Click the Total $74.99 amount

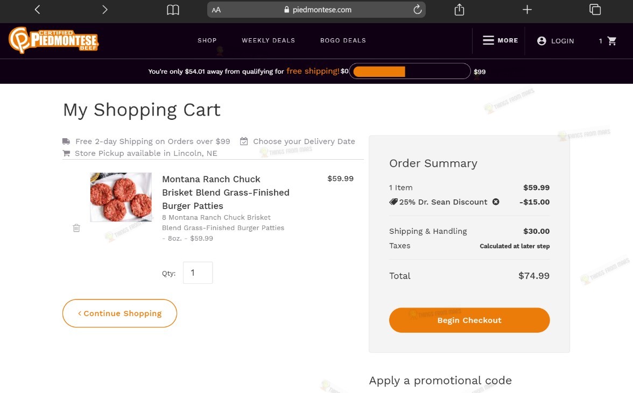(534, 276)
